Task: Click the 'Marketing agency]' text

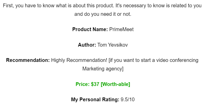Action: click(x=103, y=69)
